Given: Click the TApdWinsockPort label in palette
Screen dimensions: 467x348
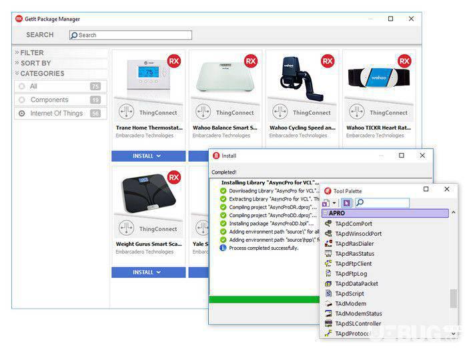Looking at the screenshot, I should (358, 234).
